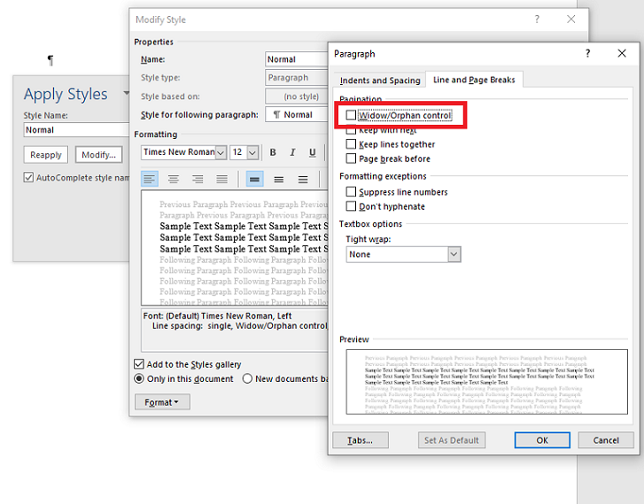Click the Style Name field in Apply Styles
Viewport: 644px width, 504px height.
pyautogui.click(x=76, y=130)
